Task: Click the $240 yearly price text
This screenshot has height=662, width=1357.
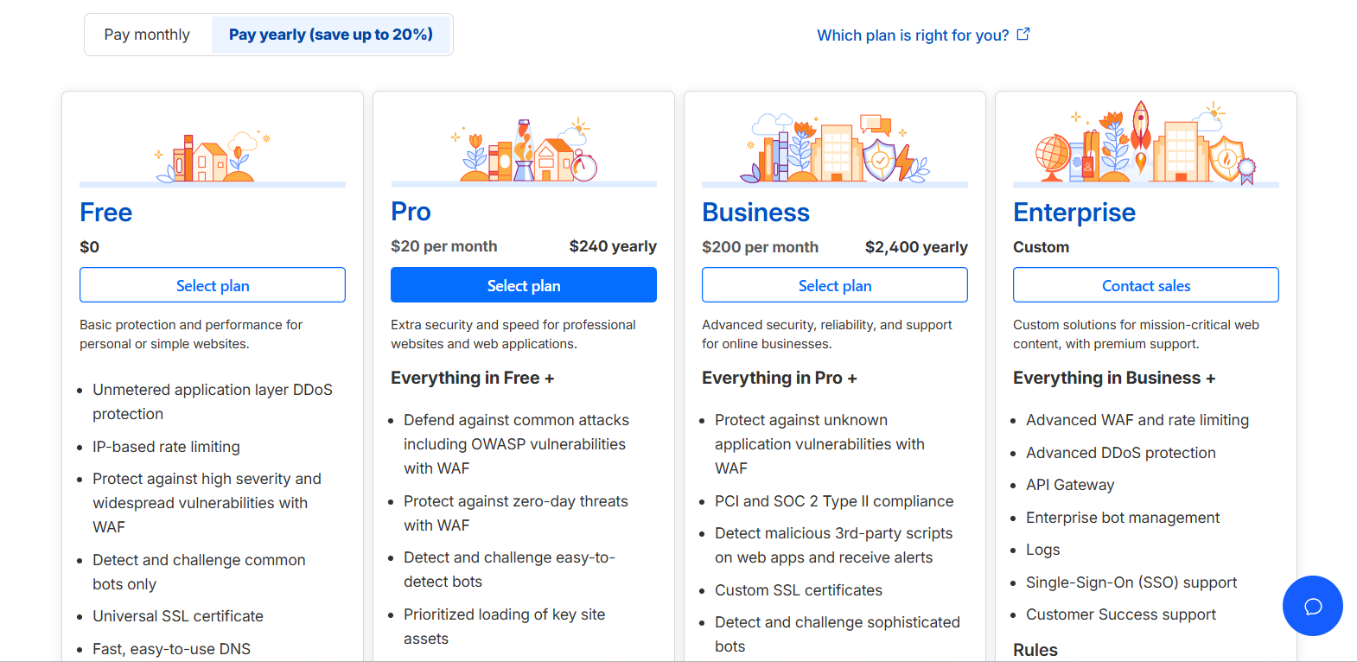Action: [613, 246]
